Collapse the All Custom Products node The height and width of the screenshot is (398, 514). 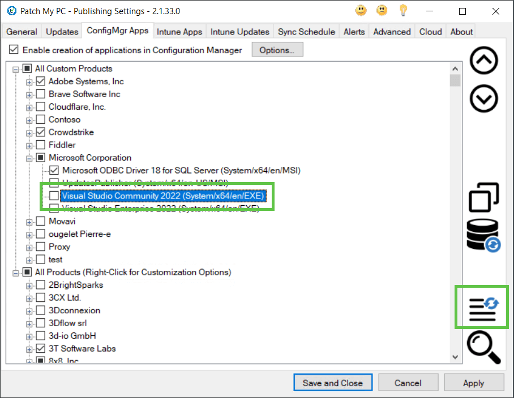point(16,70)
